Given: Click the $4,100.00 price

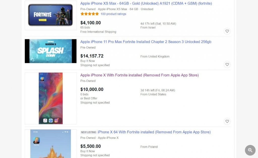Looking at the screenshot, I should pyautogui.click(x=90, y=23).
